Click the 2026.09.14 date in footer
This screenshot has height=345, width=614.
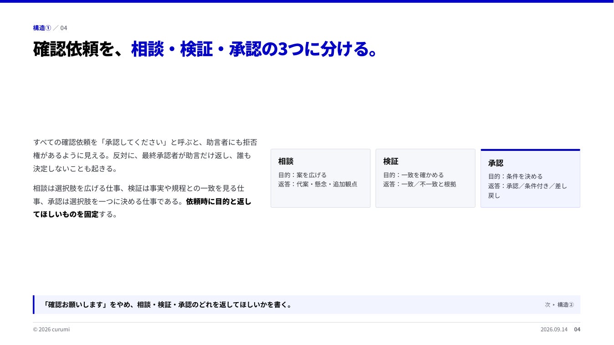tap(554, 330)
